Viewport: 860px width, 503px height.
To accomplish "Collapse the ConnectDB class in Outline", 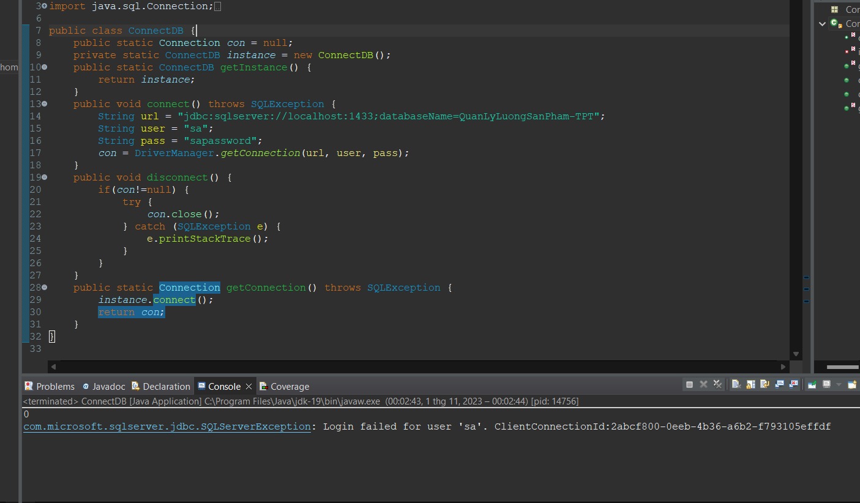I will pos(823,24).
